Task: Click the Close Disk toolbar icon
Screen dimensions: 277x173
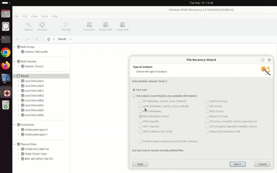Action: [123, 26]
